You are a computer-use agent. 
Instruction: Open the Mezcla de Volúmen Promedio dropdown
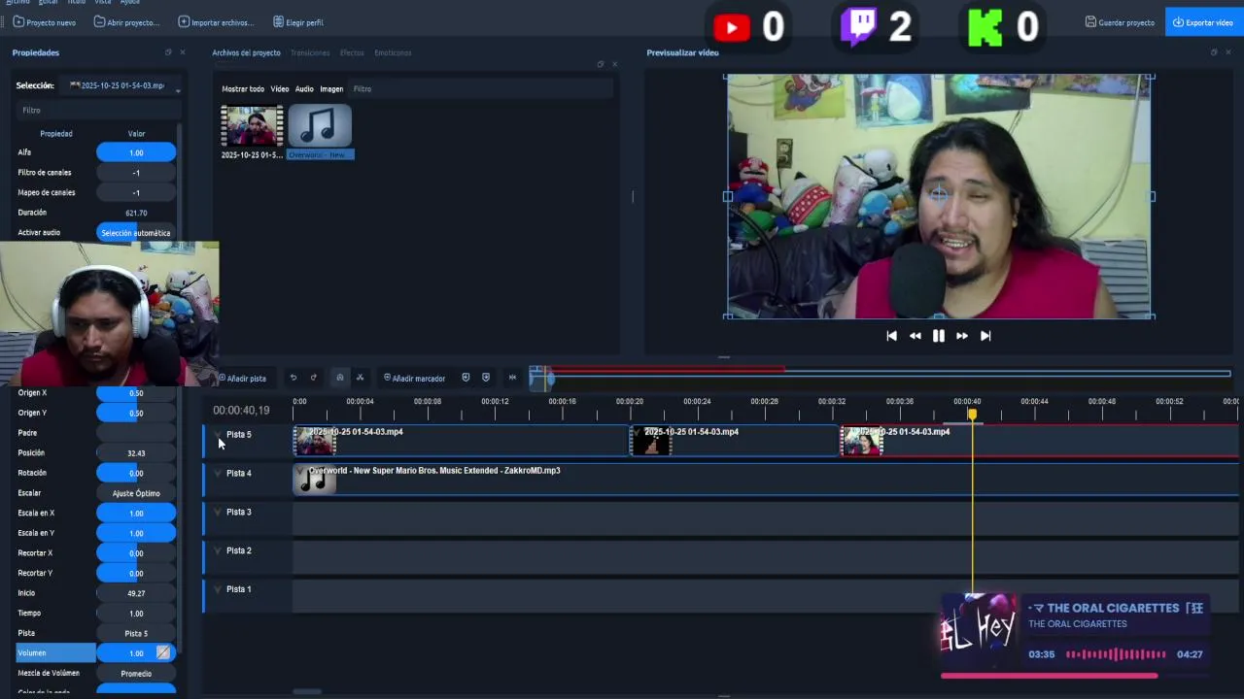coord(136,673)
